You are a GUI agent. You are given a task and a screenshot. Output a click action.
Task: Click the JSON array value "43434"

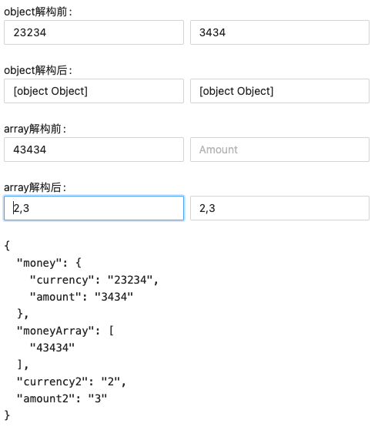52,348
